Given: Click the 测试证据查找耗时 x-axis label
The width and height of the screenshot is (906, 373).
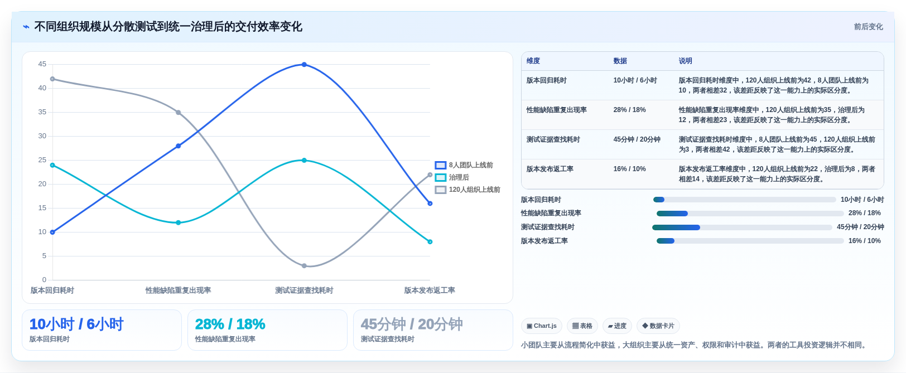Looking at the screenshot, I should [304, 290].
